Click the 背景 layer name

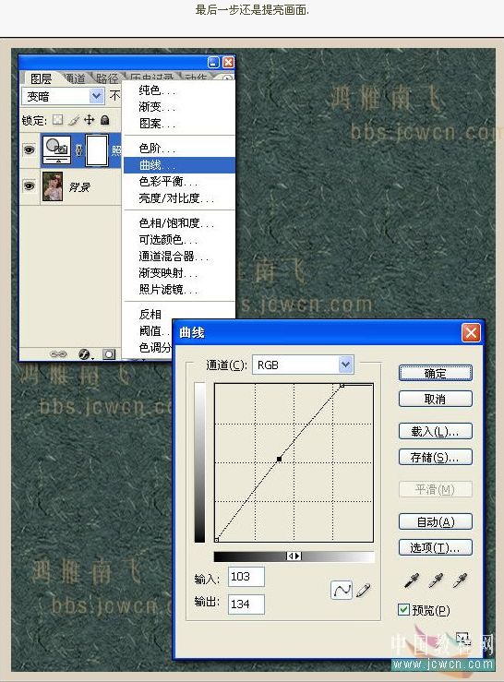[79, 187]
